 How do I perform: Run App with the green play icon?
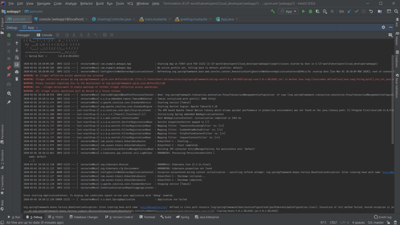click(303, 11)
